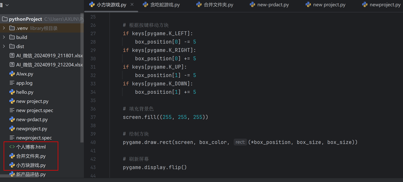This screenshot has width=403, height=182.
Task: Click 'box_position[1] -= 5' on line 32
Action: click(166, 75)
